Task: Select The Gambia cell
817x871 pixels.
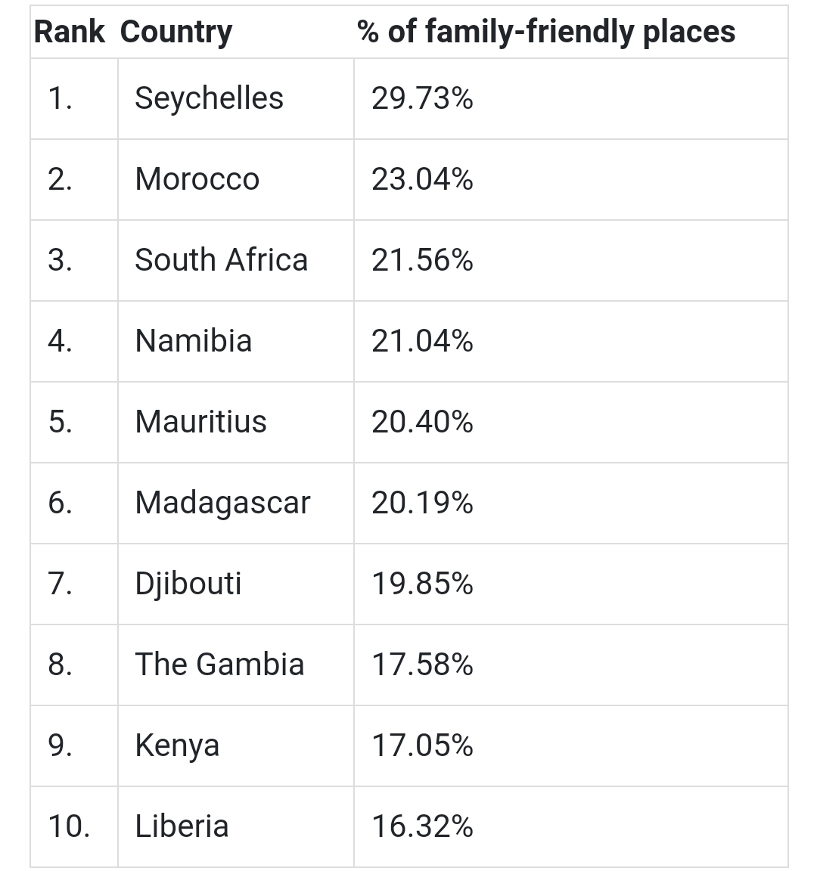Action: click(219, 665)
